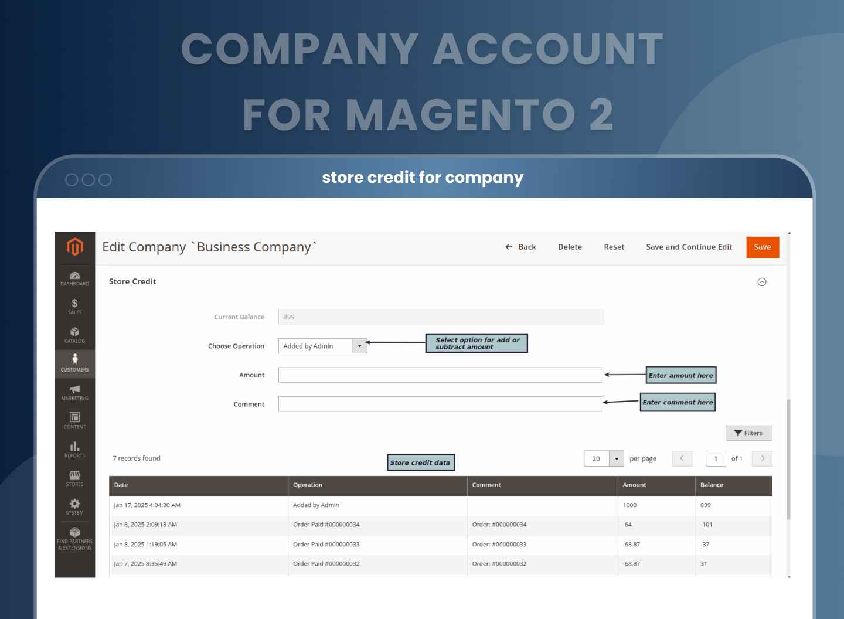
Task: Open the System gear icon
Action: click(x=74, y=506)
